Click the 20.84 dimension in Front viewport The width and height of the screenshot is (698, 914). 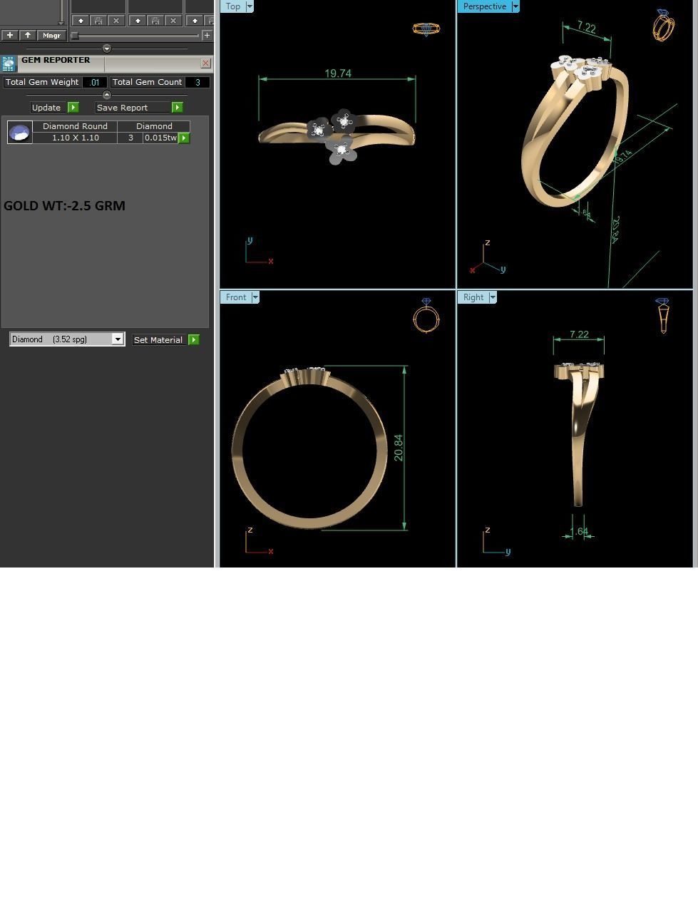pos(398,448)
